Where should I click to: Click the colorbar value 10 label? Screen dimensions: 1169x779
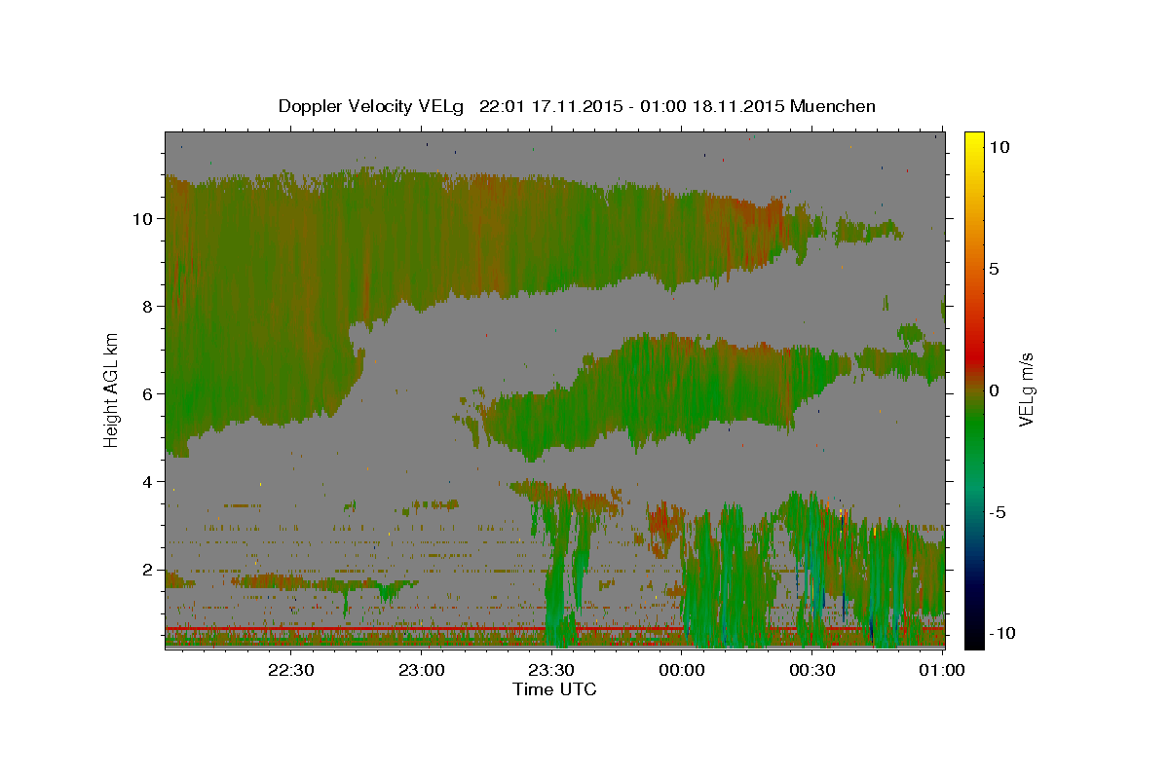click(x=999, y=146)
